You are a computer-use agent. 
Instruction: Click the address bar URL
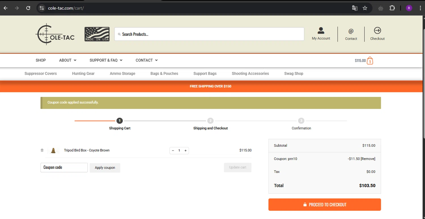[66, 8]
